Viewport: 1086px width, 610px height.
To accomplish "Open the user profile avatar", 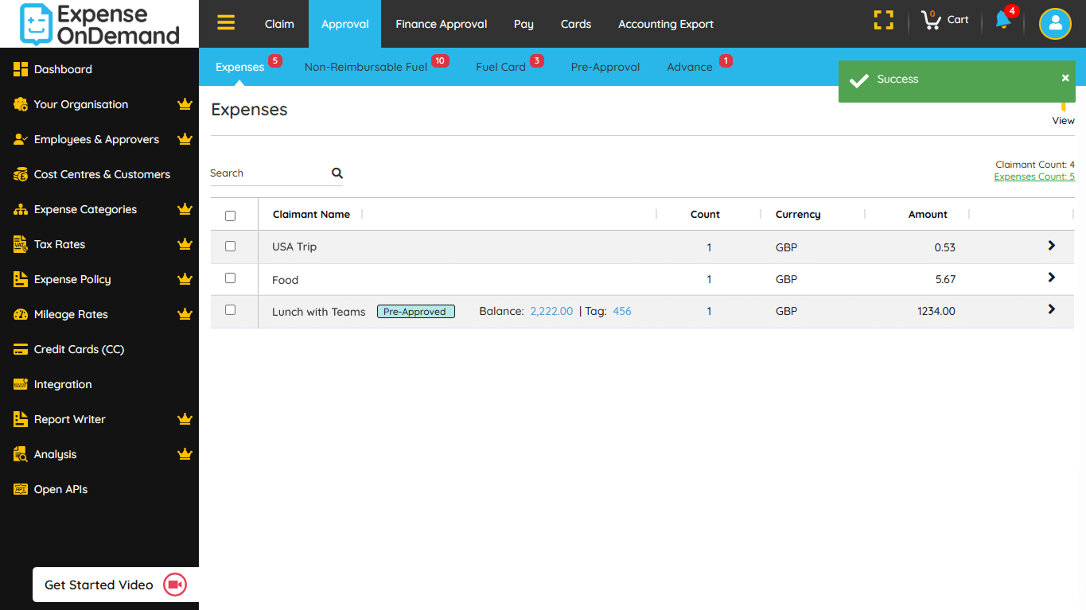I will click(x=1055, y=24).
